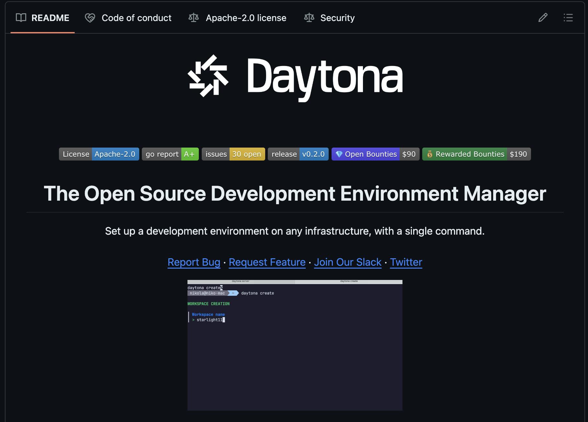
Task: Click the pencil edit README icon
Action: [x=543, y=17]
